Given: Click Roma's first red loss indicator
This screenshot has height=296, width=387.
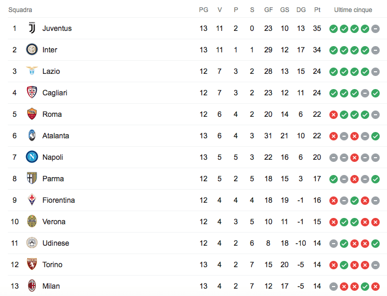Looking at the screenshot, I should (x=334, y=115).
